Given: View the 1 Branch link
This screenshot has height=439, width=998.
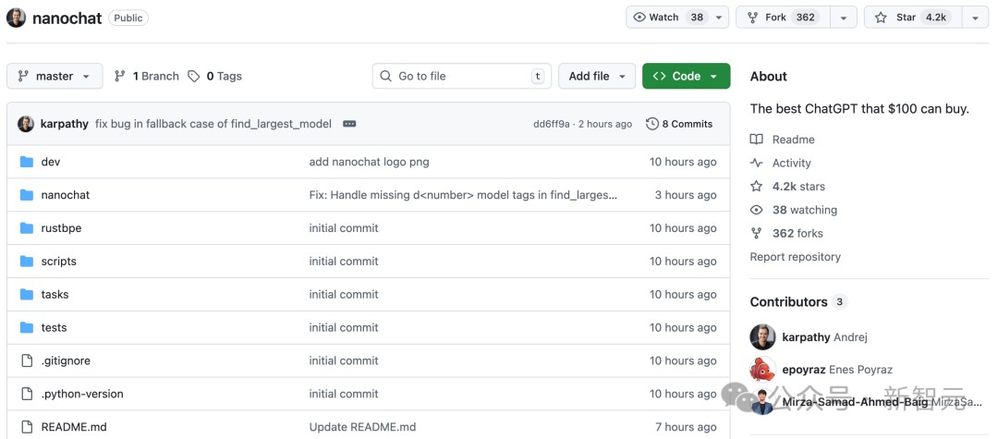Looking at the screenshot, I should pos(147,77).
